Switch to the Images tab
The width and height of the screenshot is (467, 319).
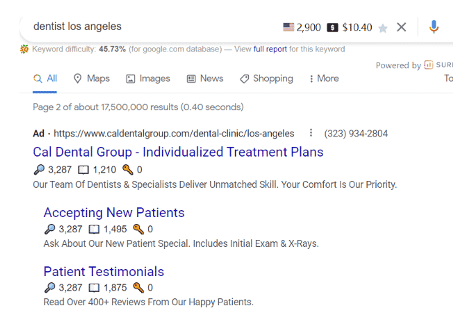coord(148,78)
